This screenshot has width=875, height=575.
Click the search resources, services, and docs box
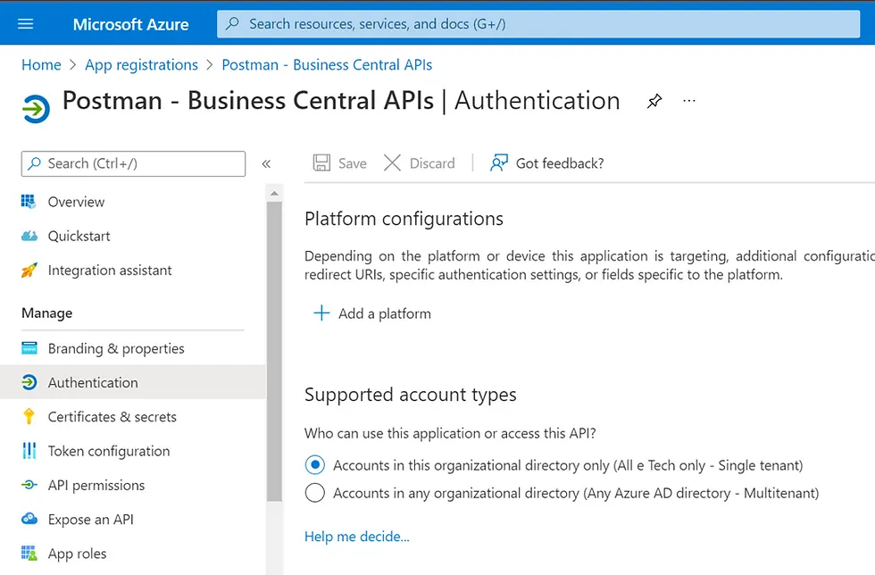pyautogui.click(x=537, y=24)
